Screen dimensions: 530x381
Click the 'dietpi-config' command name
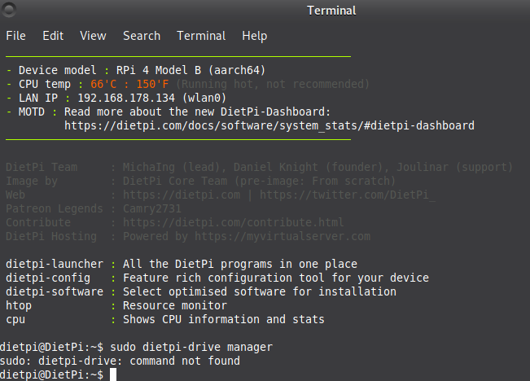pyautogui.click(x=48, y=278)
